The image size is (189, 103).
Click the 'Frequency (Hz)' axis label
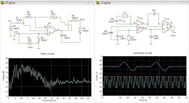49,100
